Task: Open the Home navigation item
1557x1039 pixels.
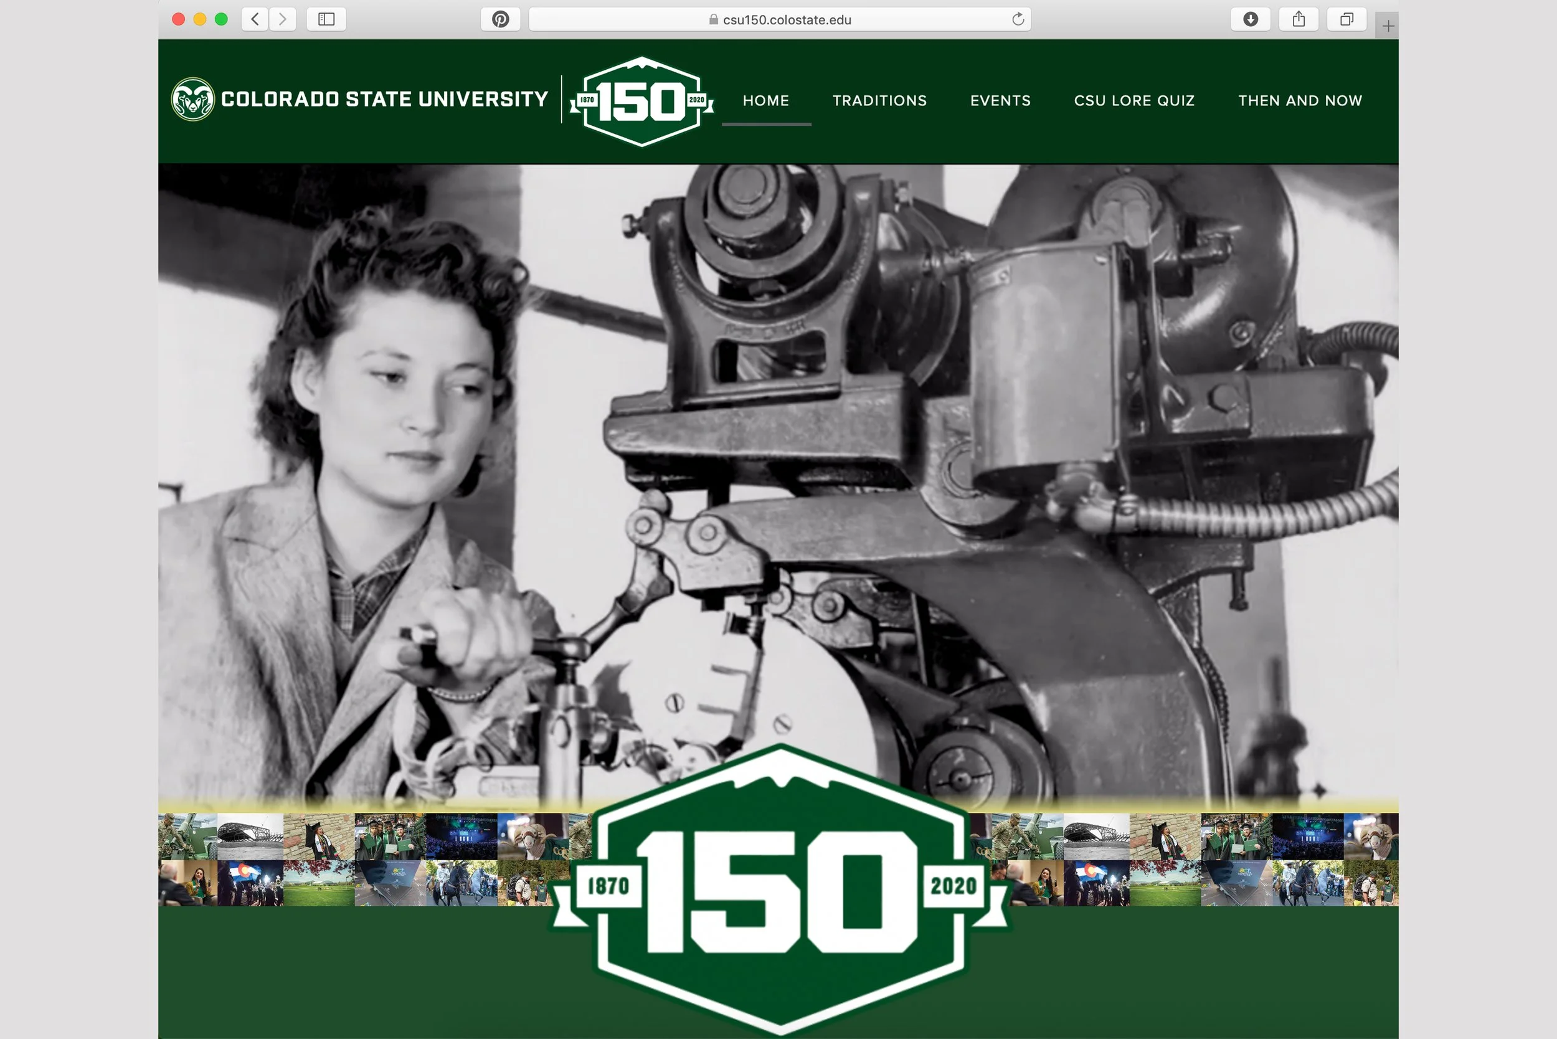Action: click(766, 101)
